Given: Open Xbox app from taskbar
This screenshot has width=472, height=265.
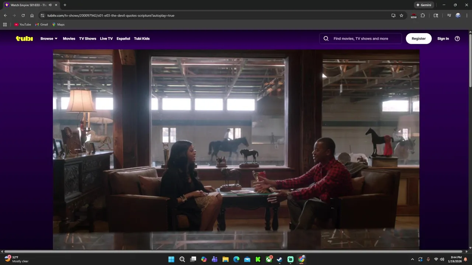Looking at the screenshot, I should pyautogui.click(x=269, y=259).
